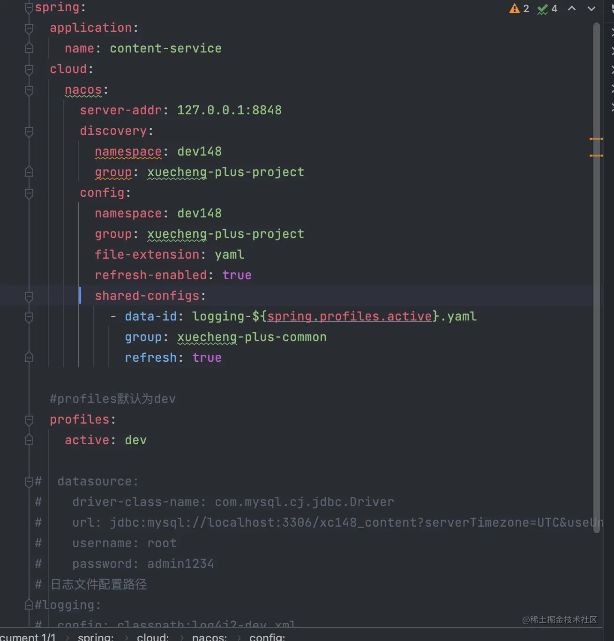614x641 pixels.
Task: Select the cloud breadcrumb item
Action: click(153, 637)
